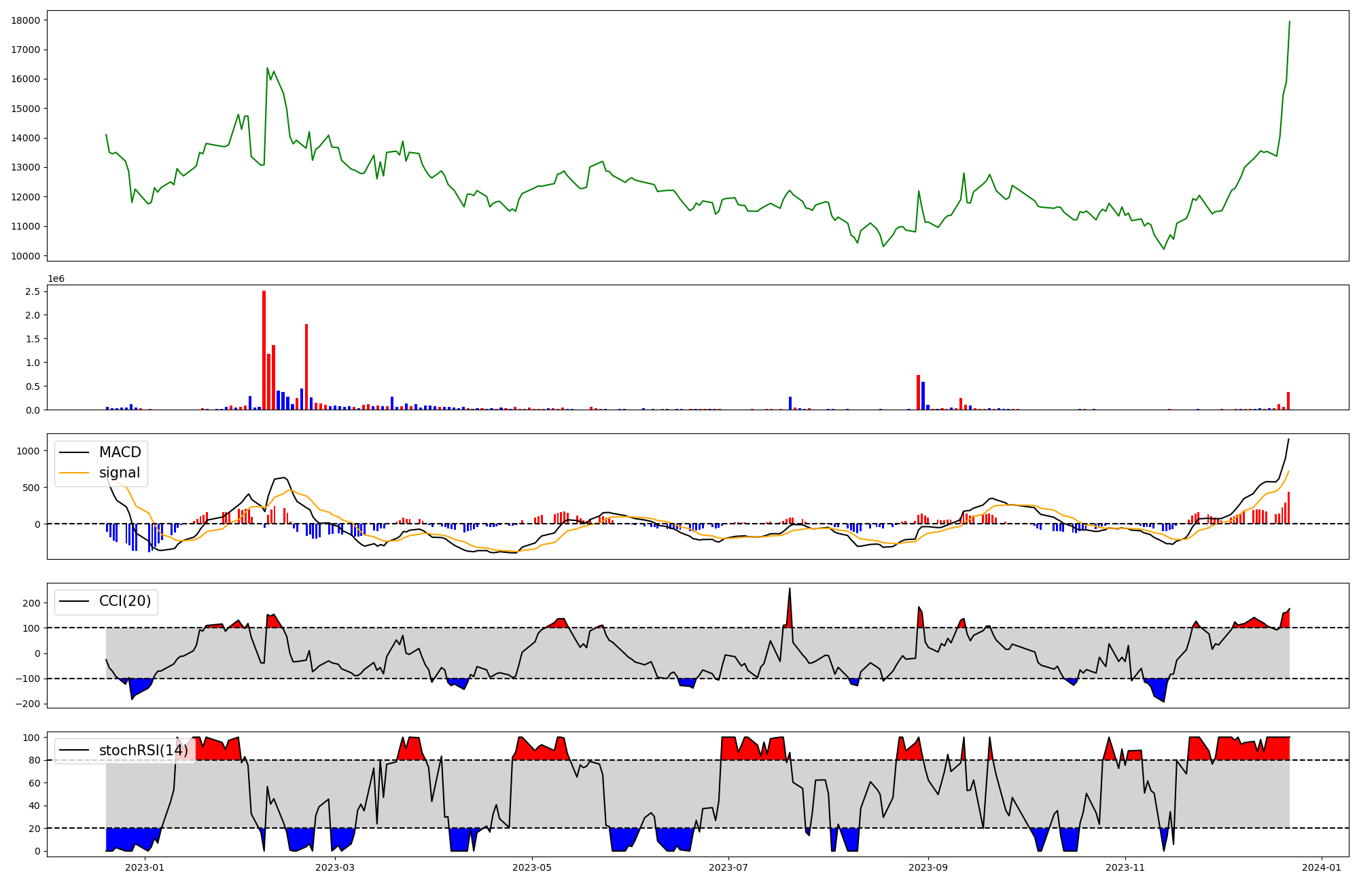Click the 2023-01 date tick label
This screenshot has width=1359, height=883.
pyautogui.click(x=145, y=867)
